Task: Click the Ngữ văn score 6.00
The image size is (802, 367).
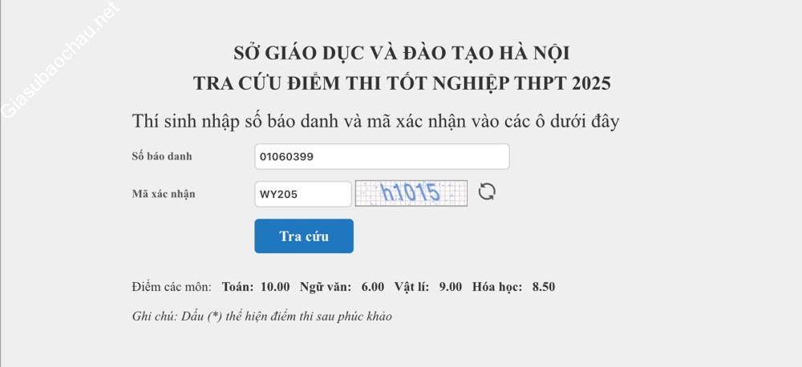Action: click(x=372, y=287)
